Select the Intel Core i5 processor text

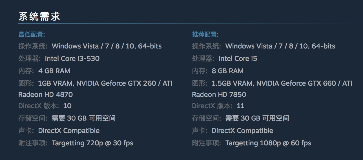click(x=238, y=59)
